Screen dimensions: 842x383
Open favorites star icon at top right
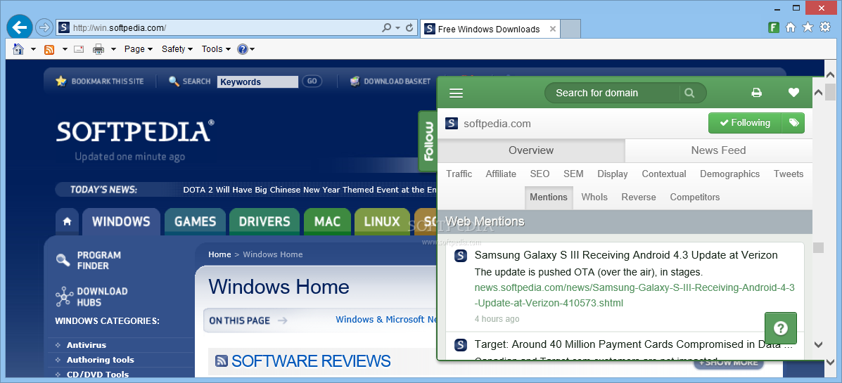(808, 27)
